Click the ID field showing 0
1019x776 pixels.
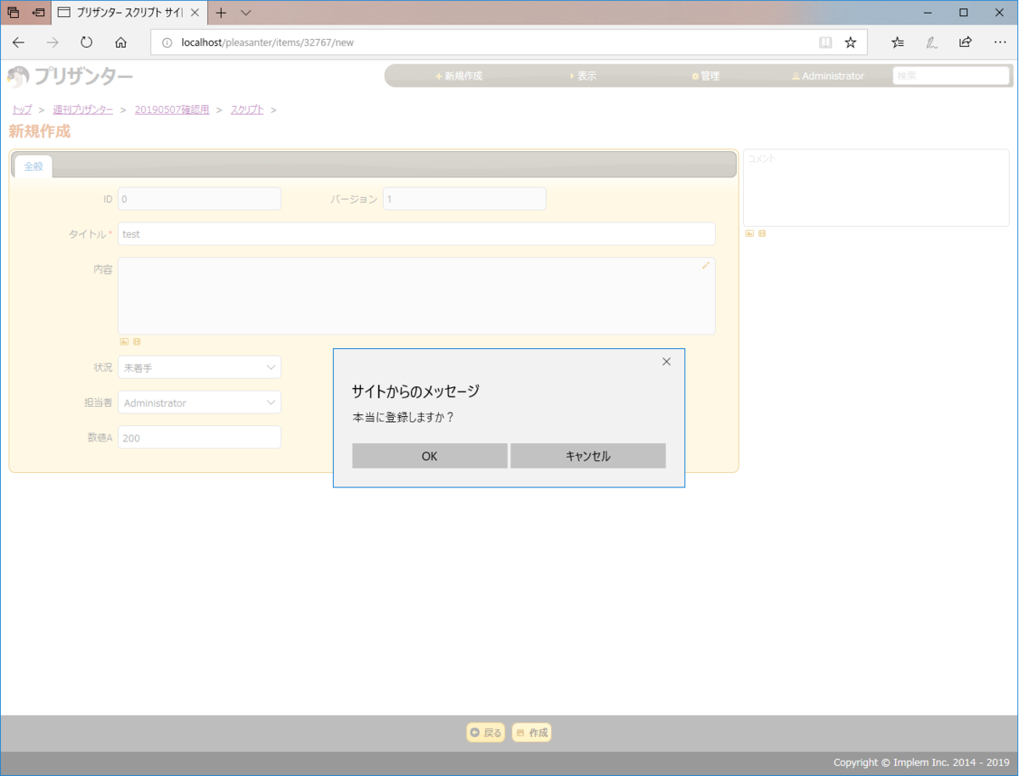pos(200,199)
